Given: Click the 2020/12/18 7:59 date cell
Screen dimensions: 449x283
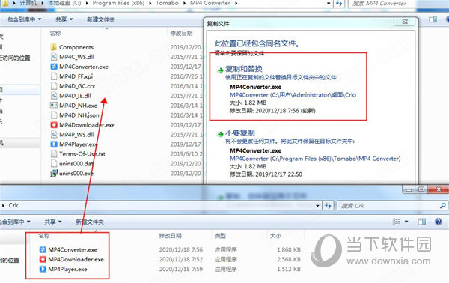Looking at the screenshot, I should [181, 270].
